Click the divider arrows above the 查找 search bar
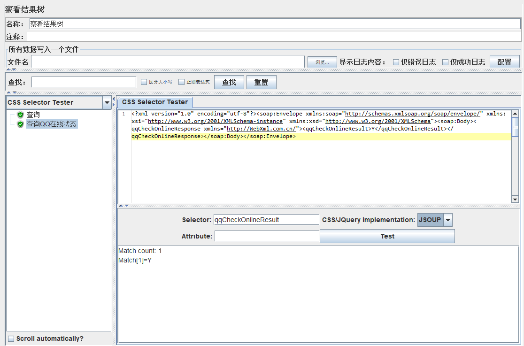The image size is (524, 346). click(x=11, y=69)
